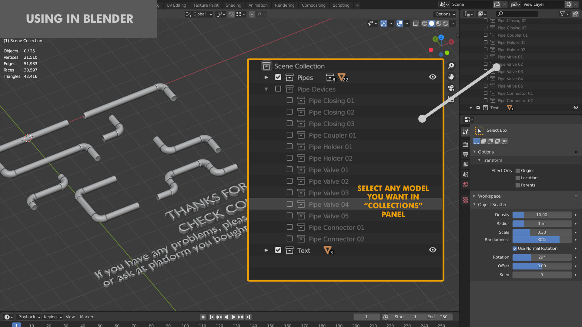Choose the Intersect selection mode icon
The width and height of the screenshot is (582, 327).
504,141
